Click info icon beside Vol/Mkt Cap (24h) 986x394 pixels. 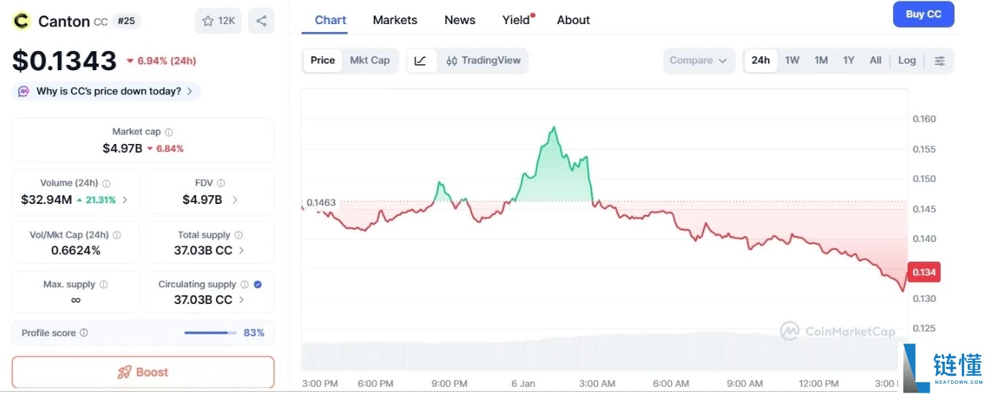click(x=117, y=235)
